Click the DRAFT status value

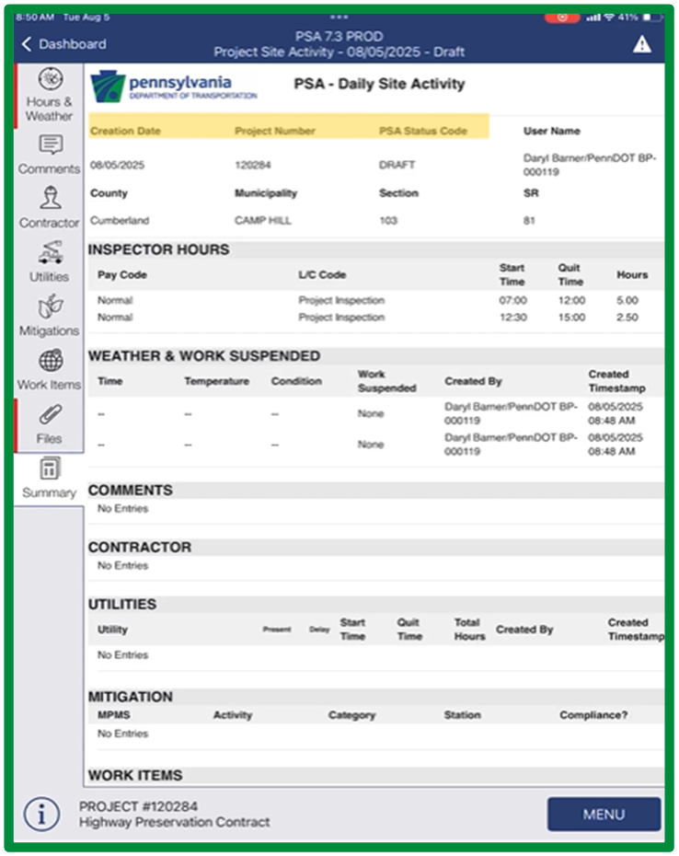397,165
